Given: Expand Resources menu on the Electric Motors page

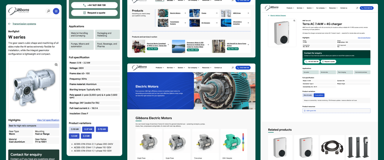Looking at the screenshot, I should (x=207, y=68).
